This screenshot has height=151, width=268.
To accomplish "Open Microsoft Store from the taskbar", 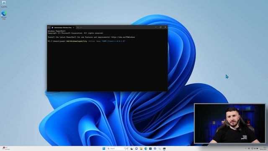I will (150, 148).
